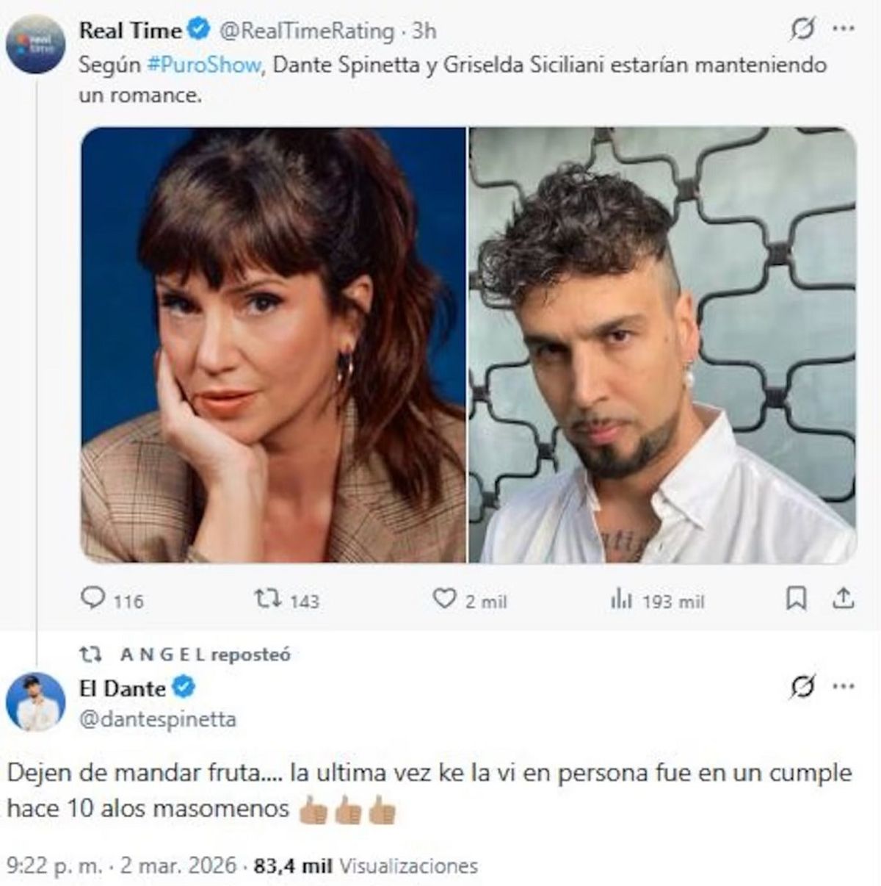881x886 pixels.
Task: Open more options for El Dante tweet
Action: point(843,688)
